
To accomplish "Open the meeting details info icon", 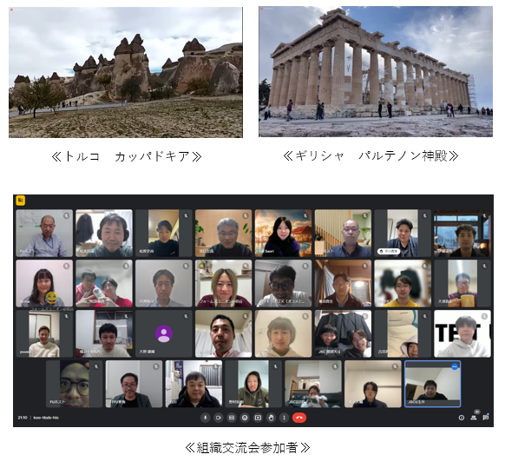I will [x=462, y=418].
